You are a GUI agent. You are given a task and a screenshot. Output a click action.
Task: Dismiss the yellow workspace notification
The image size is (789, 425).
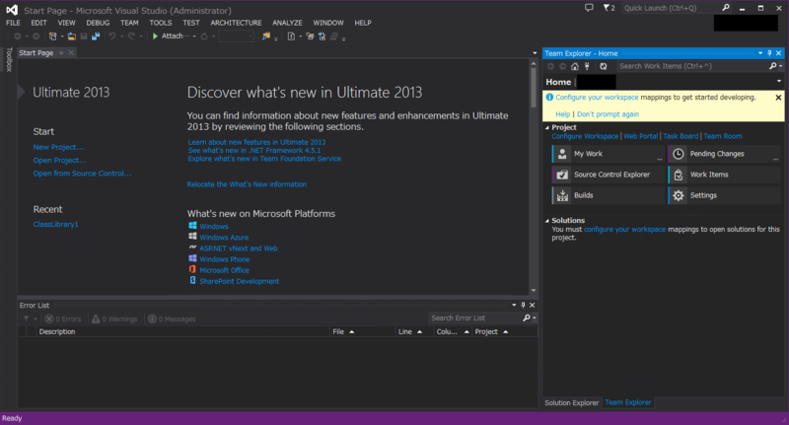click(778, 98)
